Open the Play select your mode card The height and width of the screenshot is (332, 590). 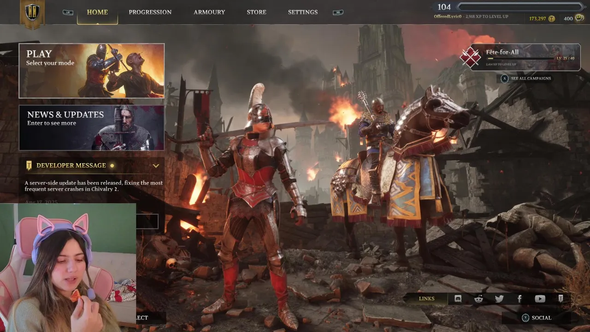(x=92, y=71)
